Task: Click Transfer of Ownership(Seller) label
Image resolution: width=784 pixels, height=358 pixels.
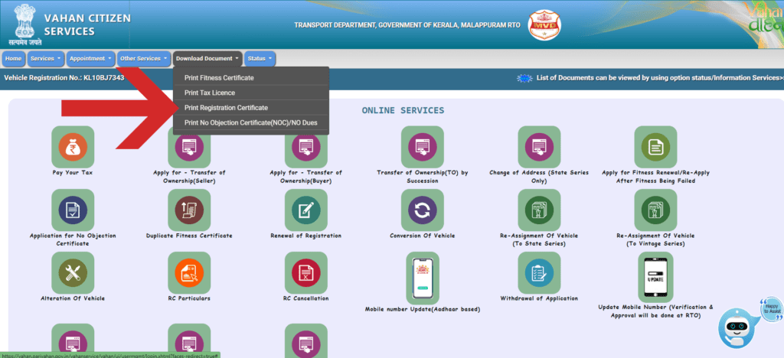Action: click(x=189, y=177)
